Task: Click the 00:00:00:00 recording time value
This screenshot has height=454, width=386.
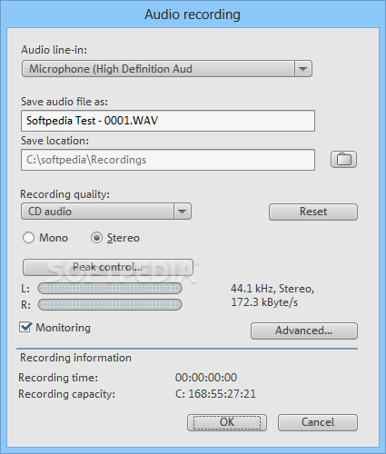Action: [x=206, y=378]
